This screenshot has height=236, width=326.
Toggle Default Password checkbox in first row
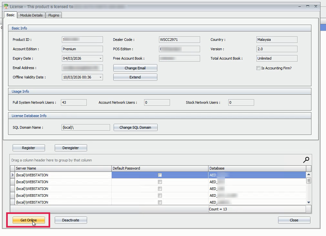(160, 175)
